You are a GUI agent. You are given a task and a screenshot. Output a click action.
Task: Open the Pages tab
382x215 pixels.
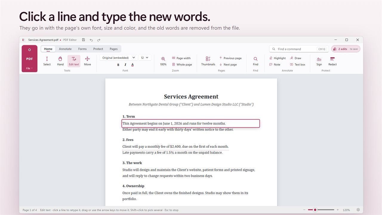114,49
